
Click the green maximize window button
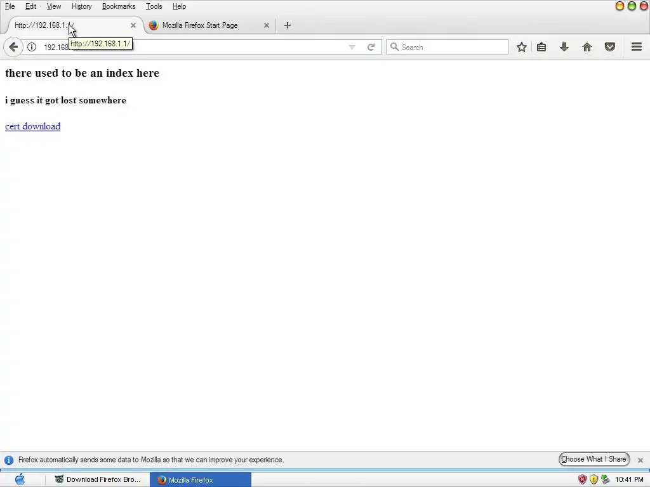pyautogui.click(x=632, y=6)
